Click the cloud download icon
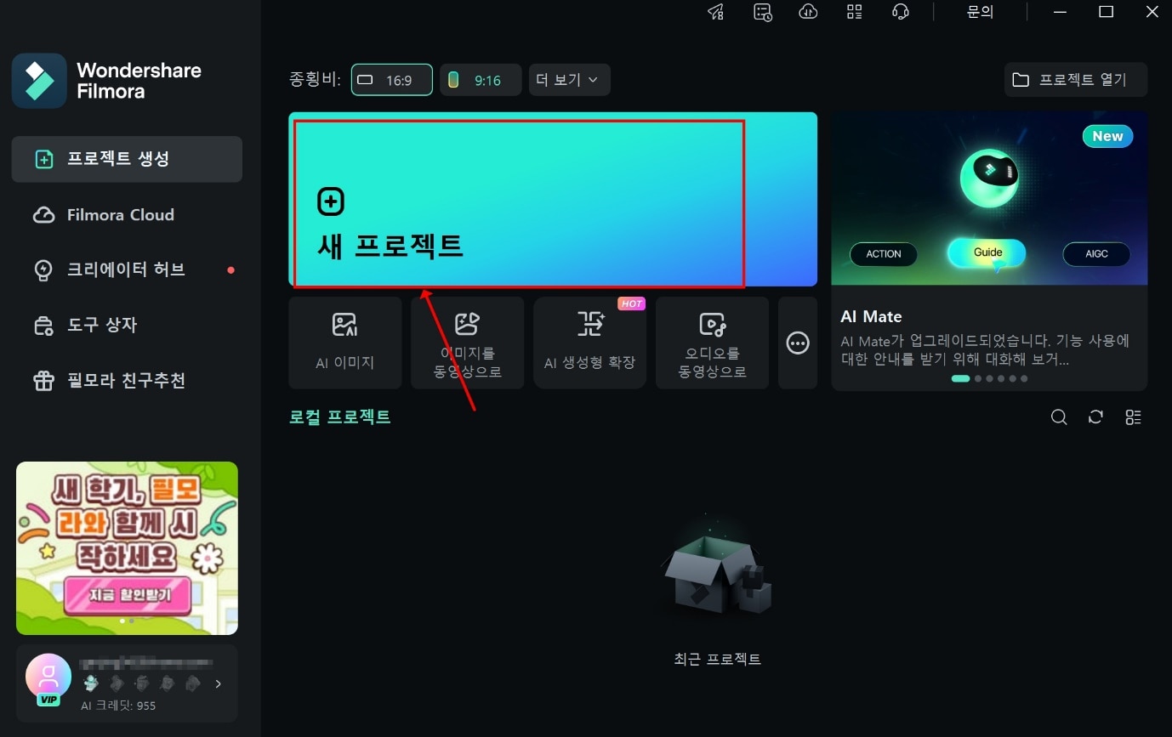The height and width of the screenshot is (737, 1172). [808, 12]
